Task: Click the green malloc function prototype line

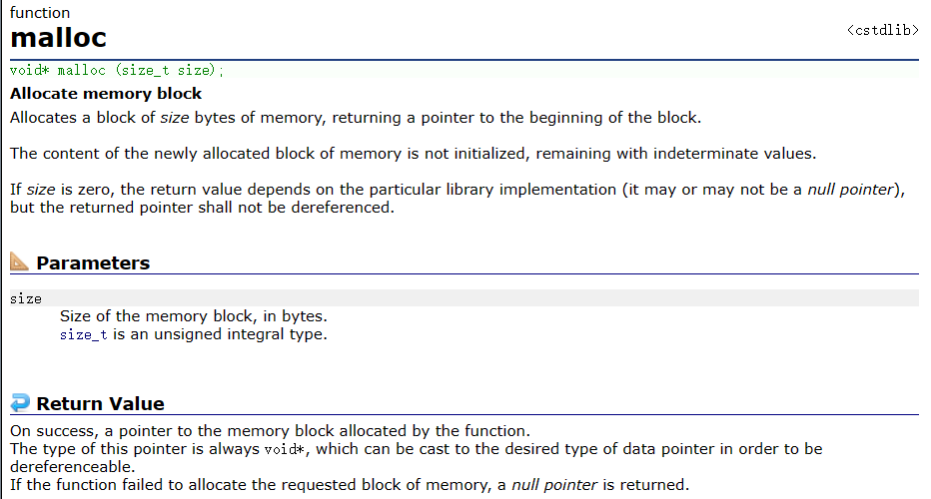Action: click(x=117, y=71)
